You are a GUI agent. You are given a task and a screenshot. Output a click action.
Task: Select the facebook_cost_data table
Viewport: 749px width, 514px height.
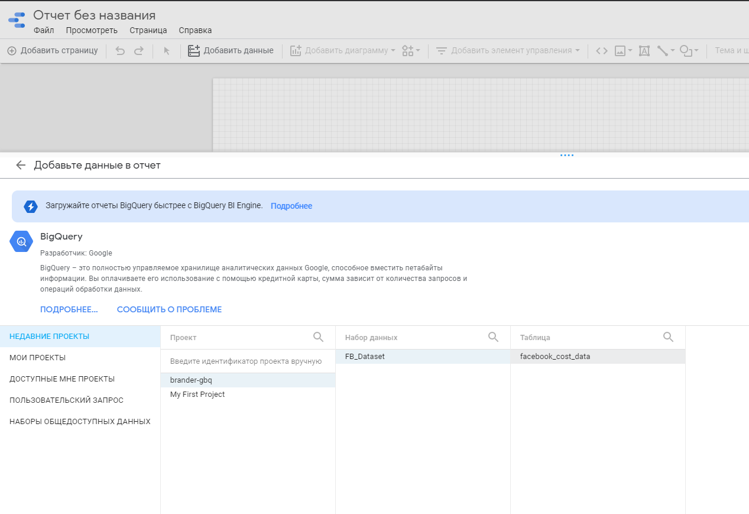point(555,357)
